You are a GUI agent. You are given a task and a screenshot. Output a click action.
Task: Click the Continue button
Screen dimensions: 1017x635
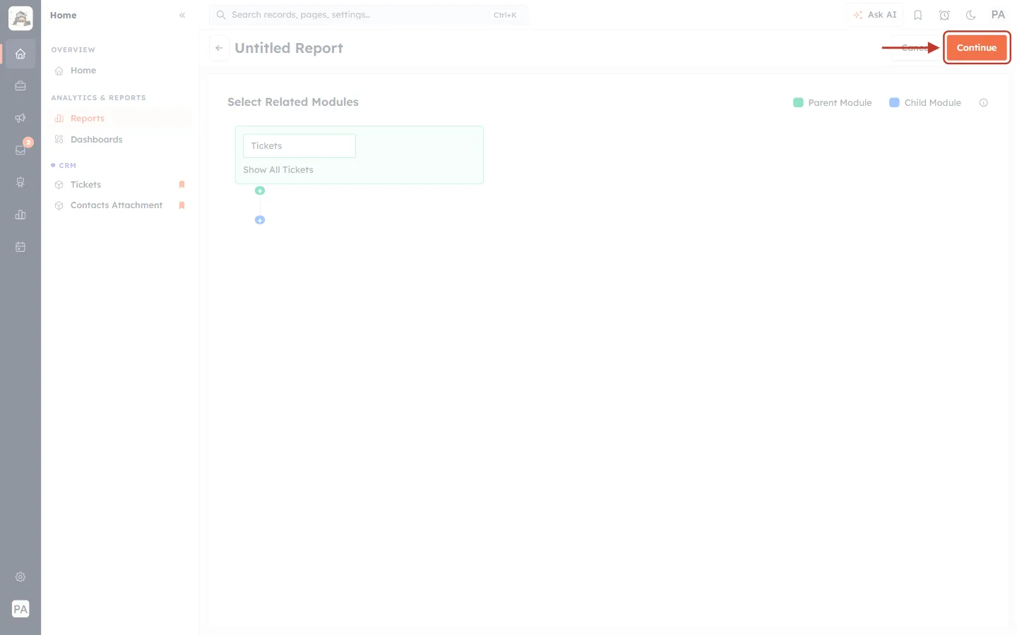click(976, 48)
